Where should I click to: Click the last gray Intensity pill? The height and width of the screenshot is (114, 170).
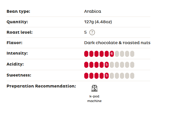pos(132,54)
